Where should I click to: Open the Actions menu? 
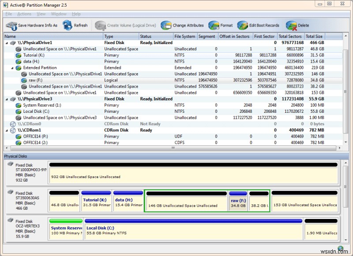tap(24, 14)
